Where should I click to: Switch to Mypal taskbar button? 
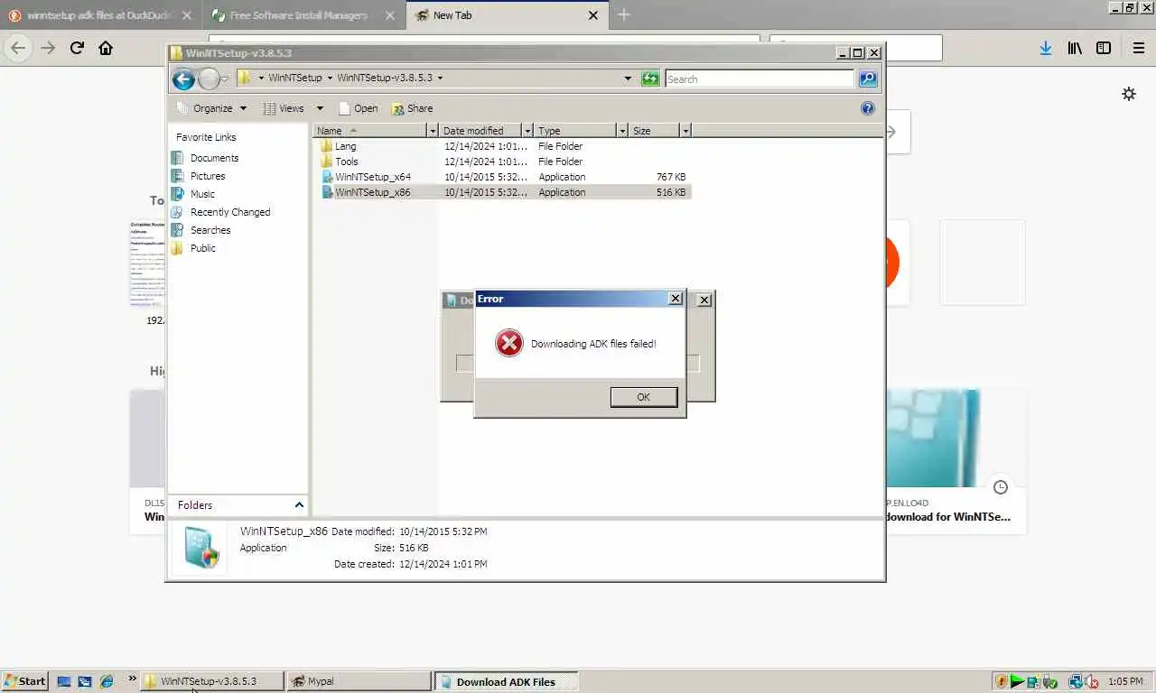tap(358, 681)
